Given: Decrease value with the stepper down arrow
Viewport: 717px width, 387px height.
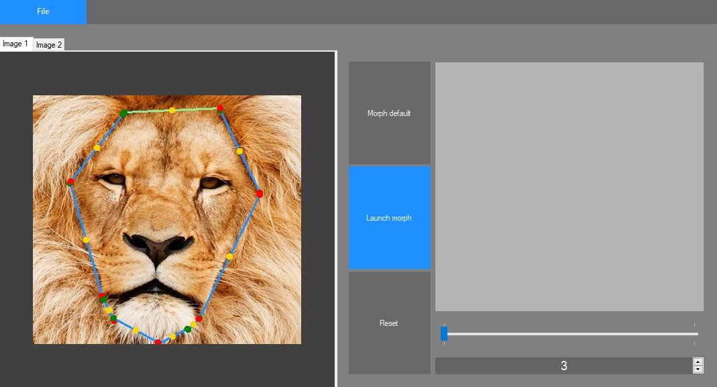Looking at the screenshot, I should 698,370.
